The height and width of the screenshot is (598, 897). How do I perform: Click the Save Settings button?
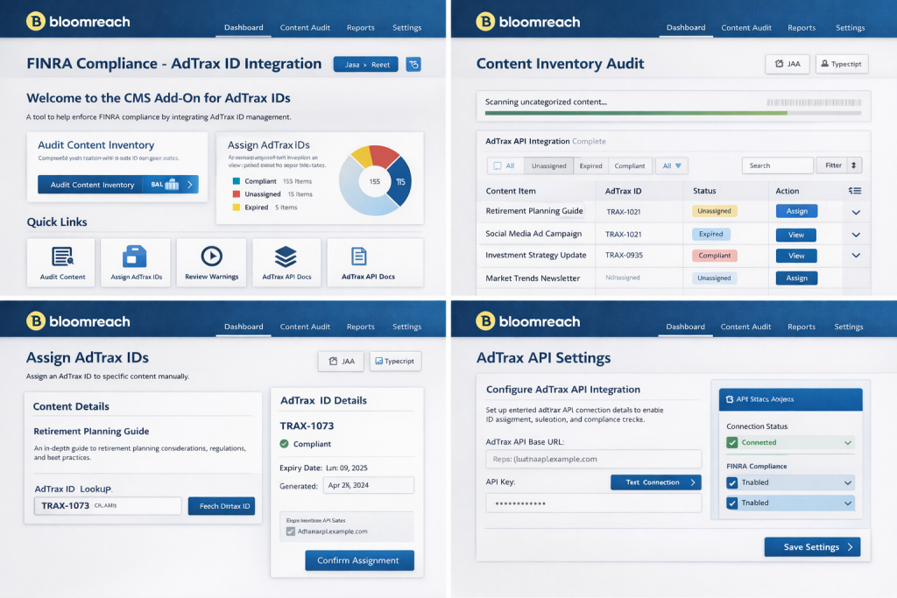[811, 547]
